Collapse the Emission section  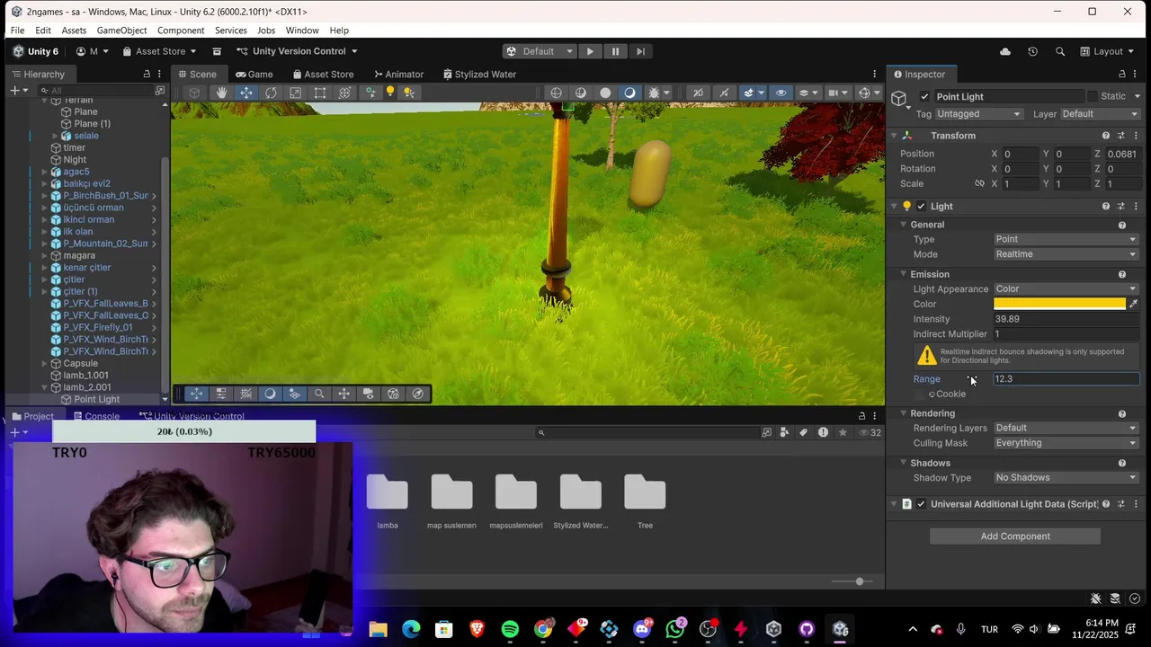[903, 274]
